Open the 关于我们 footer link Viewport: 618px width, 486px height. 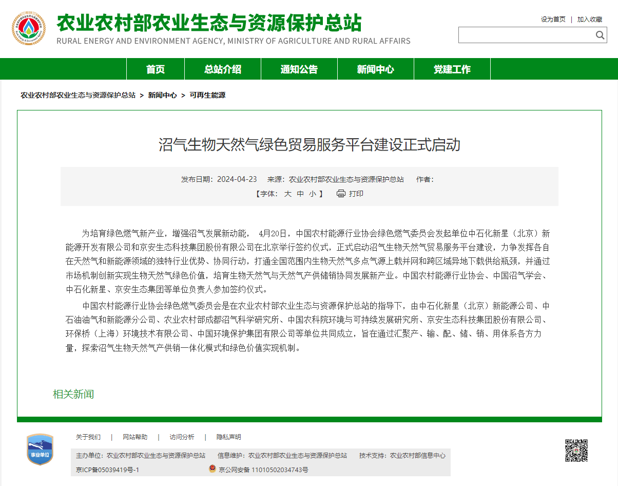tap(88, 437)
